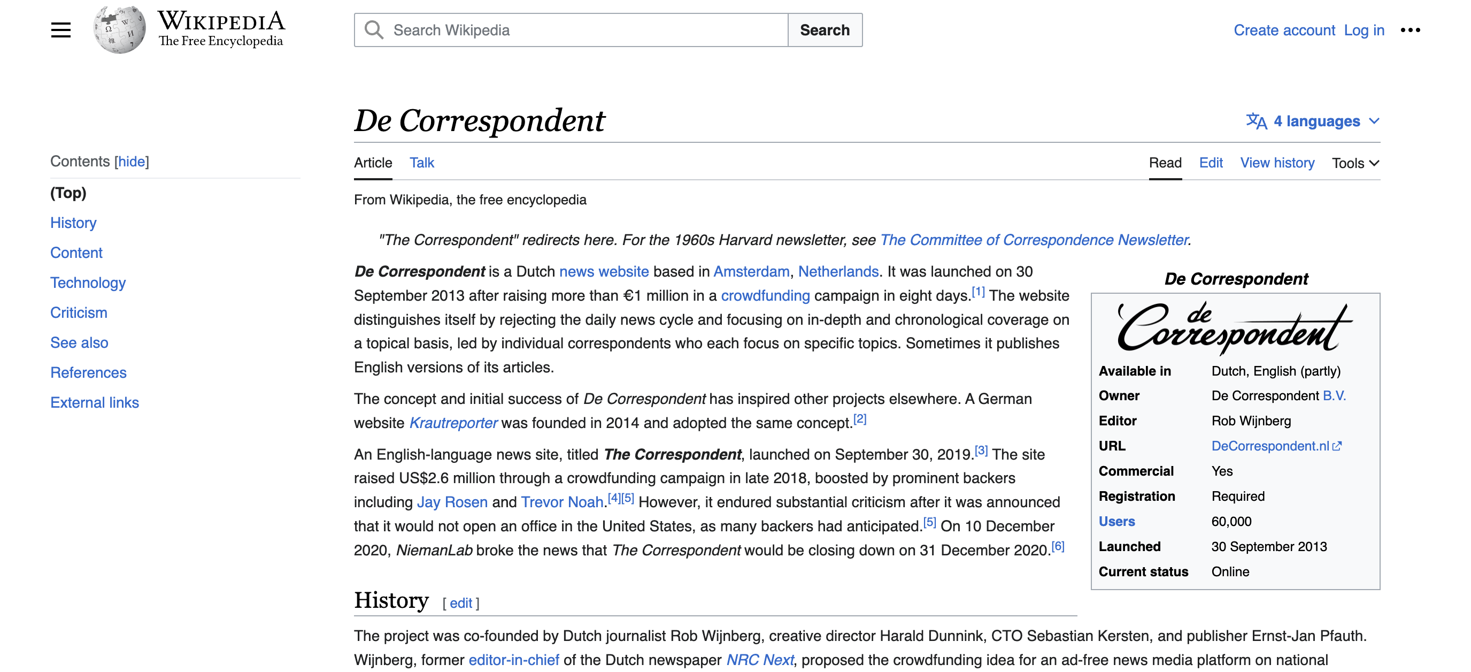Open The Committee of Correspondence Newsletter link
Screen dimensions: 1471x672
1034,240
